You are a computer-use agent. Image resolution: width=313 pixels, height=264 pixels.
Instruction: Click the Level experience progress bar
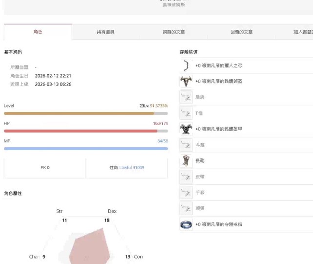pos(85,113)
